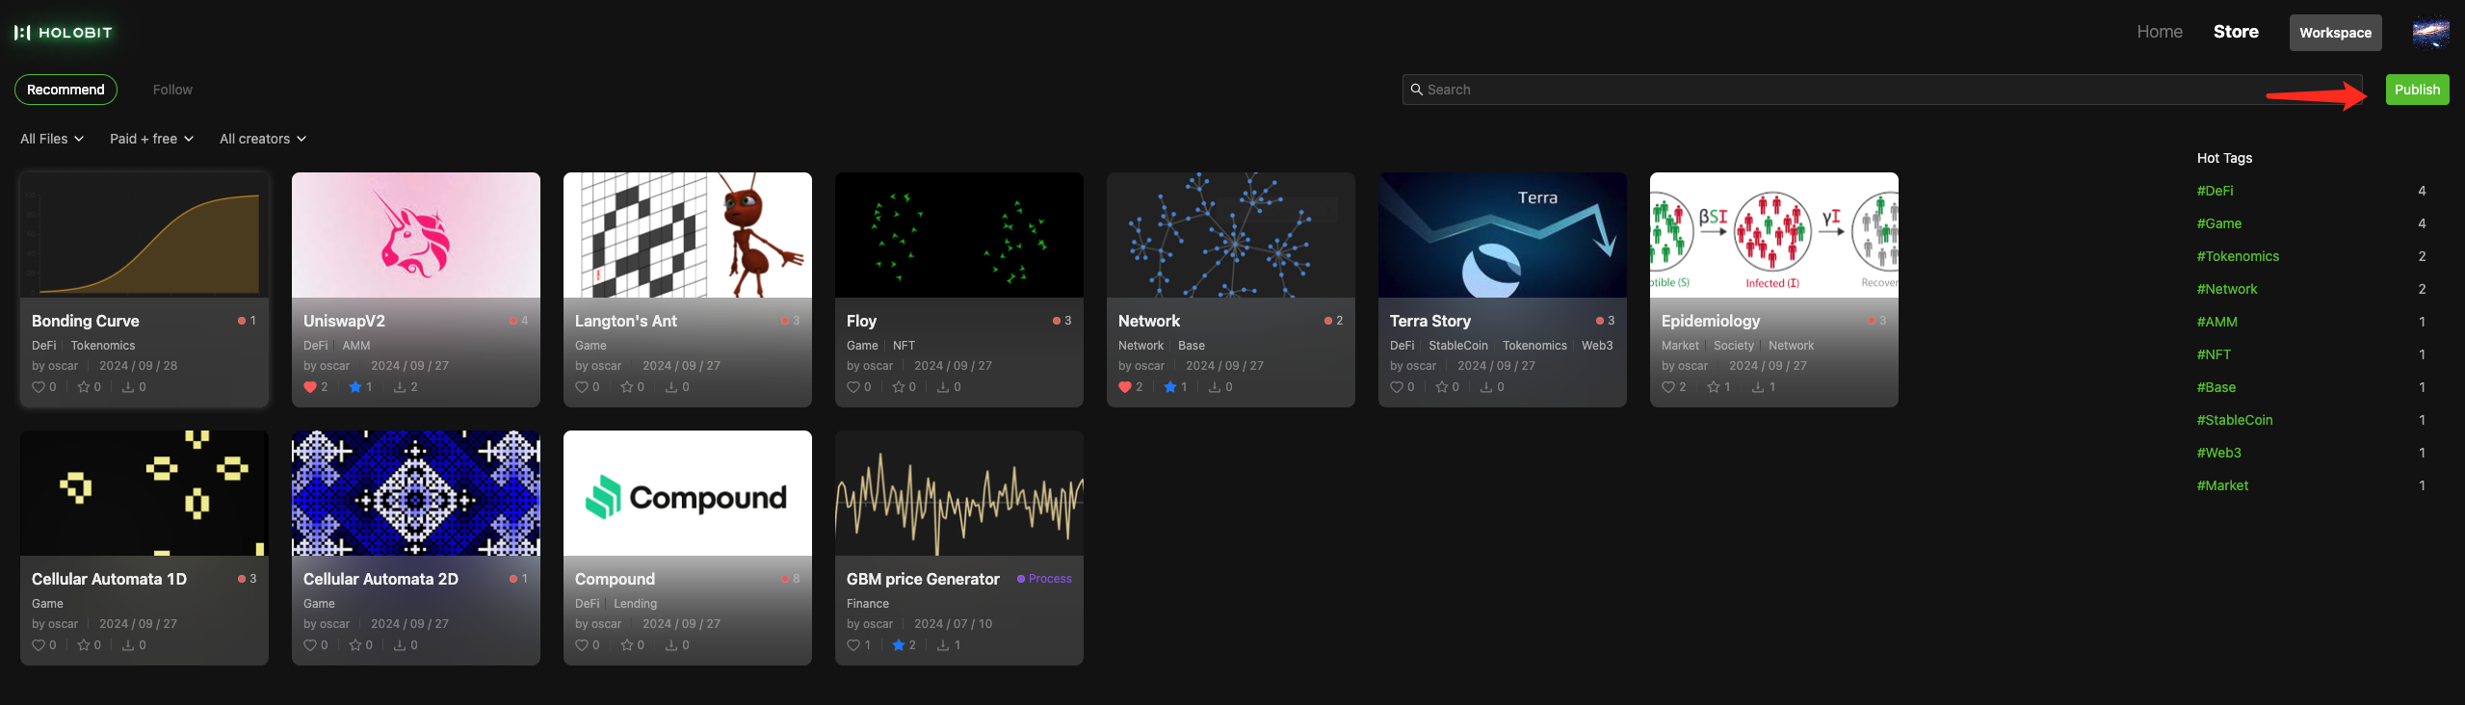The height and width of the screenshot is (705, 2465).
Task: Open the Paid + free filter
Action: click(151, 139)
